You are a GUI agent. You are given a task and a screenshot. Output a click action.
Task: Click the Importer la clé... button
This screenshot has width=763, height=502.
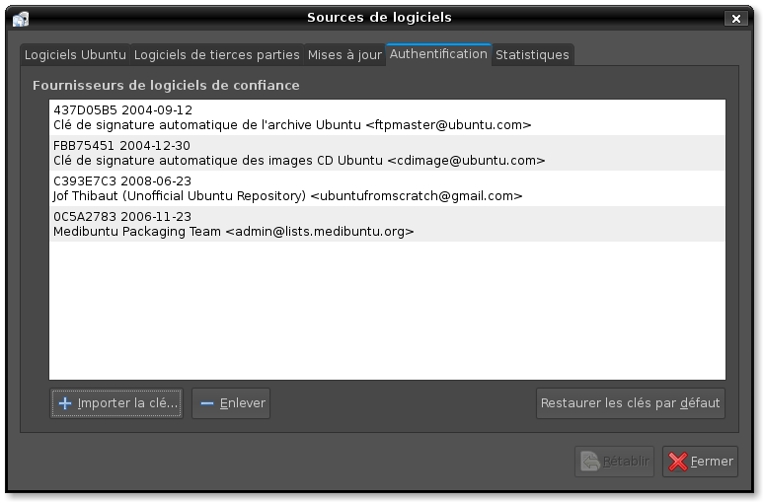tap(116, 403)
